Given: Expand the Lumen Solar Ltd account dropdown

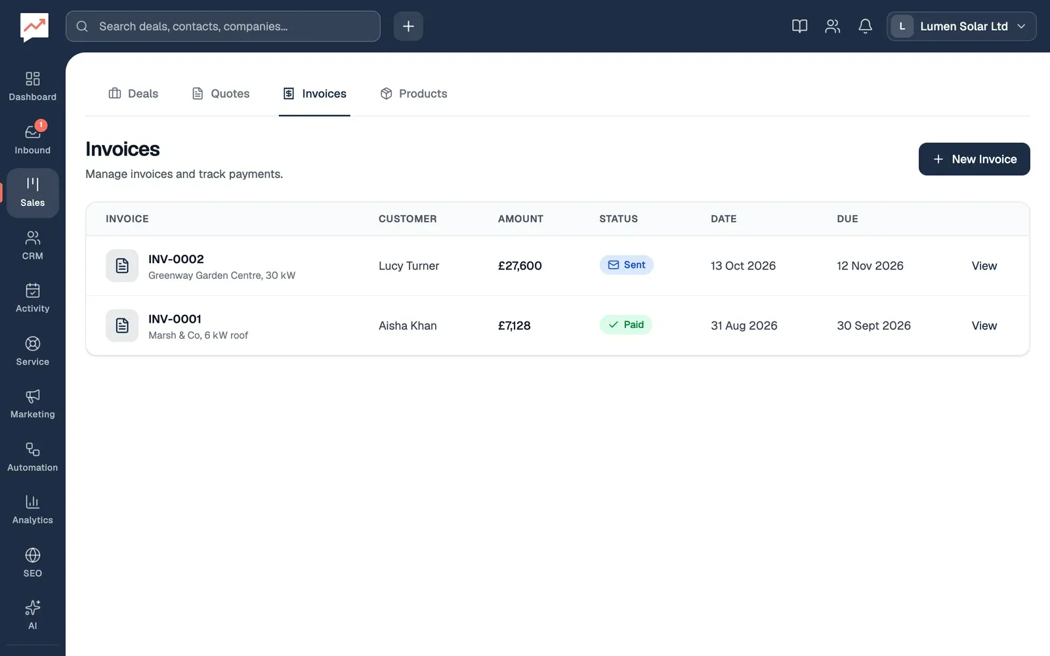Looking at the screenshot, I should click(x=961, y=26).
